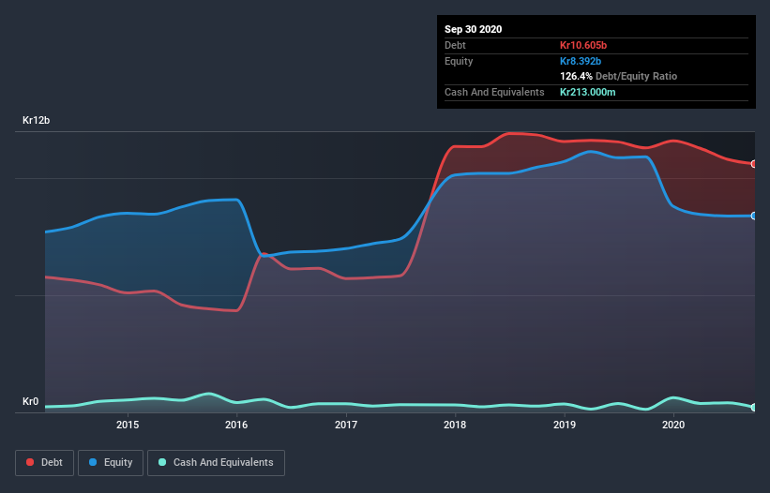This screenshot has height=493, width=770.
Task: Toggle the Debt series legend button
Action: click(44, 463)
